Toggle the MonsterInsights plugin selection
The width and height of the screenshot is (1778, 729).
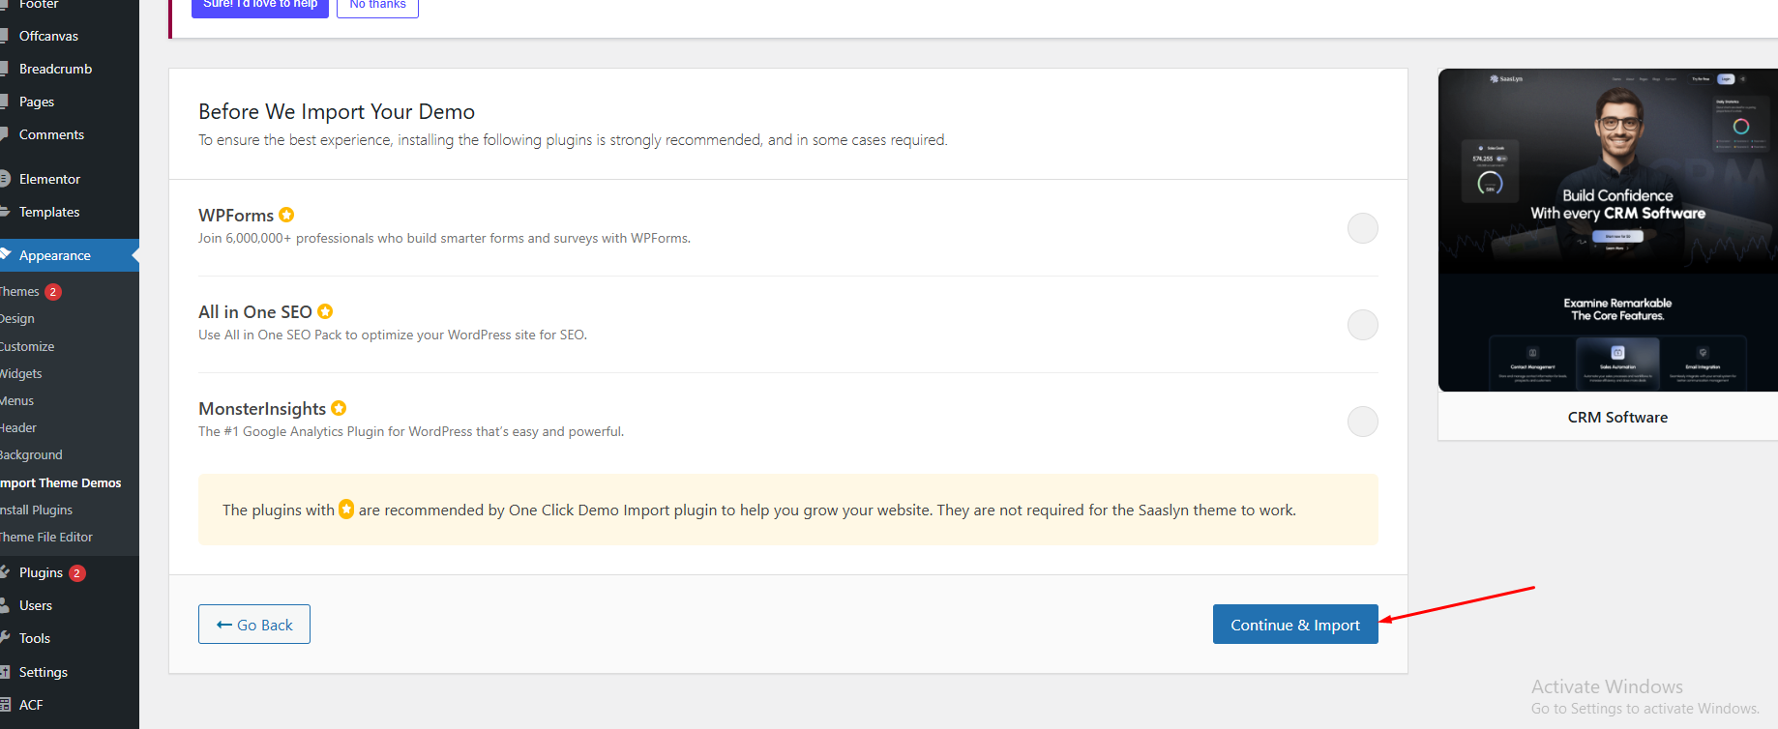coord(1362,422)
